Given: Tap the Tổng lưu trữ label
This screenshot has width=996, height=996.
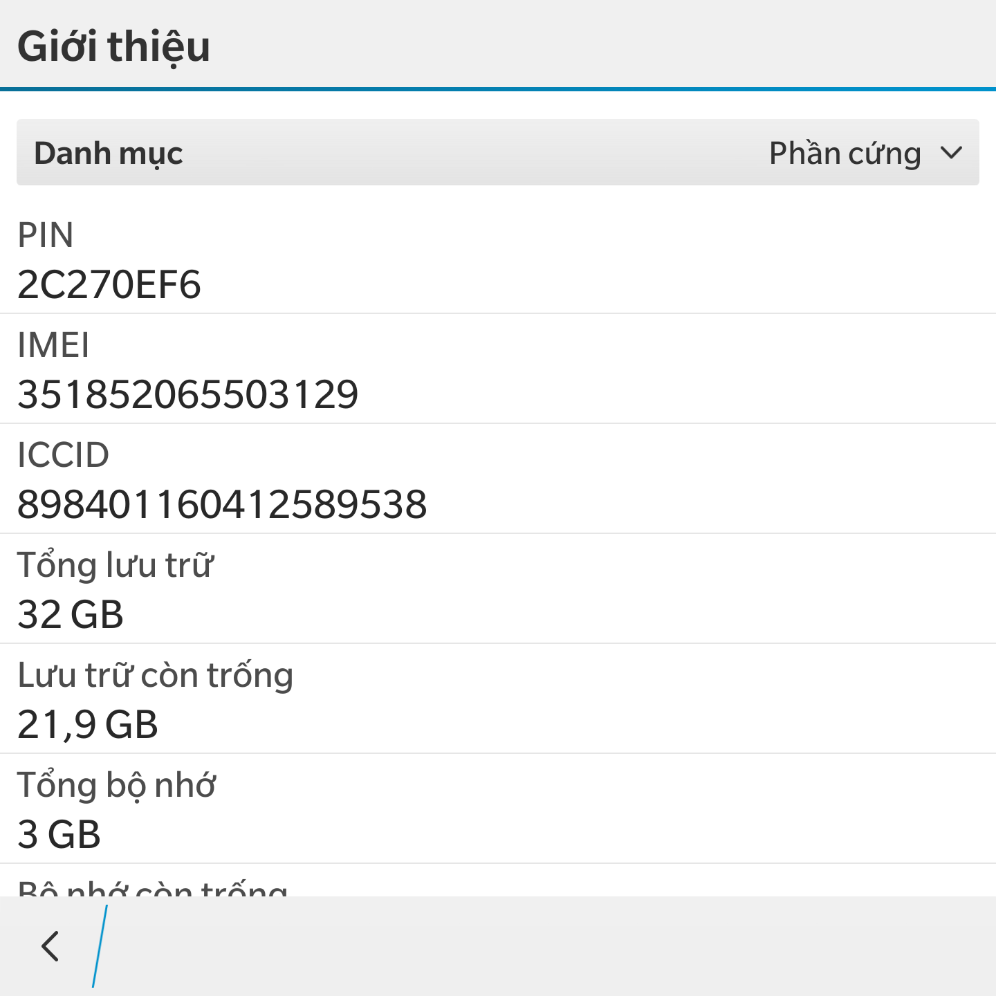Looking at the screenshot, I should [x=115, y=565].
